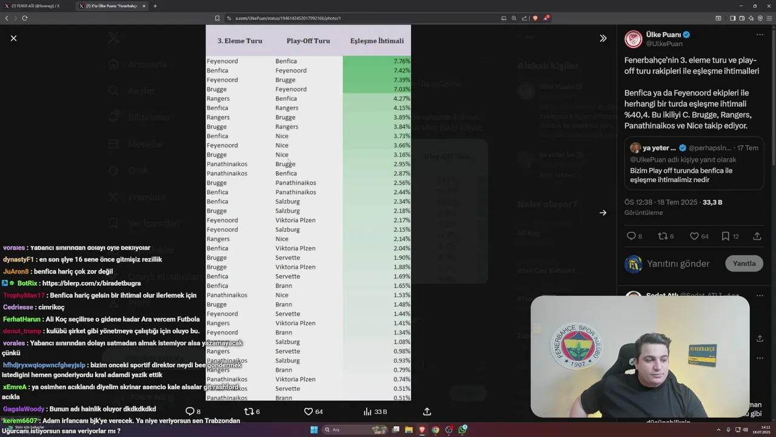
Task: Click the Yanıtını gönder reply field
Action: point(678,263)
